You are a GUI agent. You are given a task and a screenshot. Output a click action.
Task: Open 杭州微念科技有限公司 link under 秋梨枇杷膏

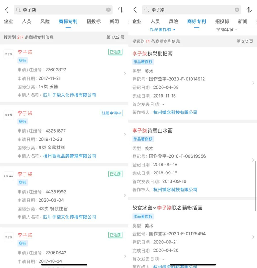(x=175, y=113)
